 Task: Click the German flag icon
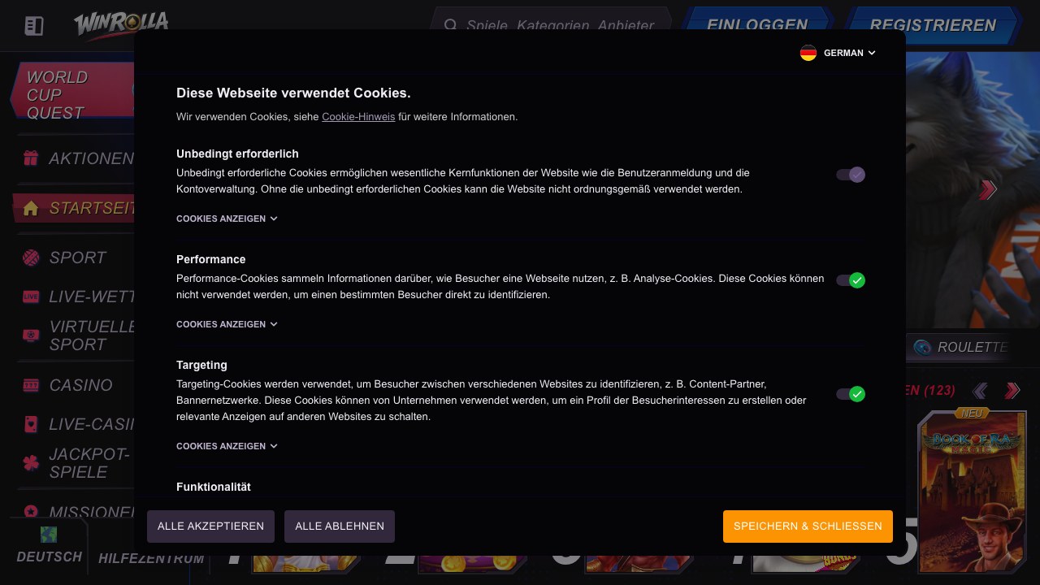pos(808,53)
